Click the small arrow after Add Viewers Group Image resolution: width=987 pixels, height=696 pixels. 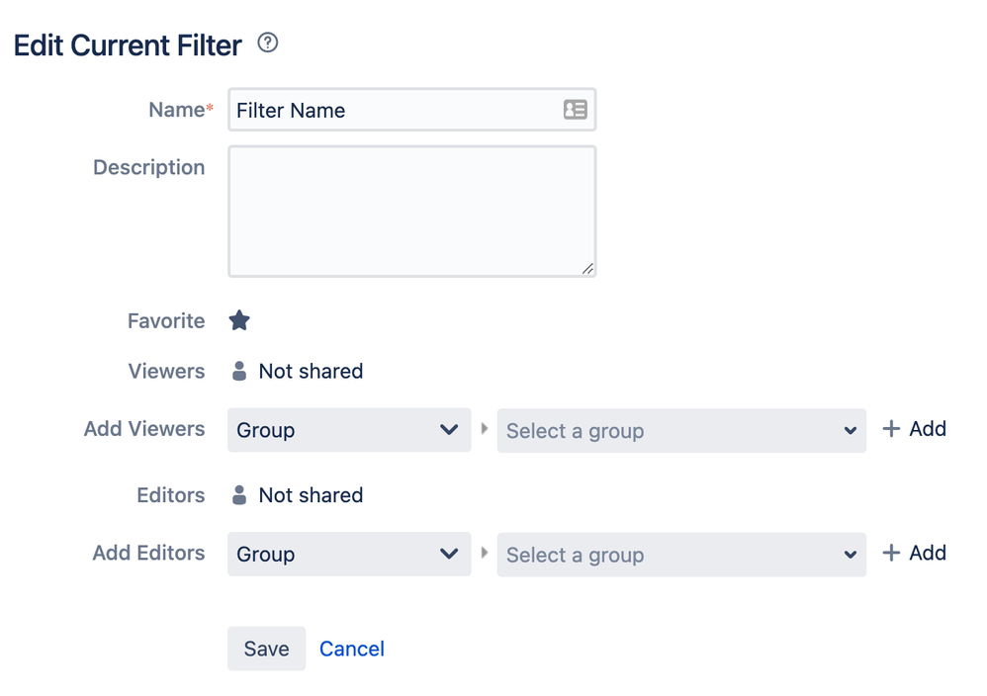tap(485, 429)
